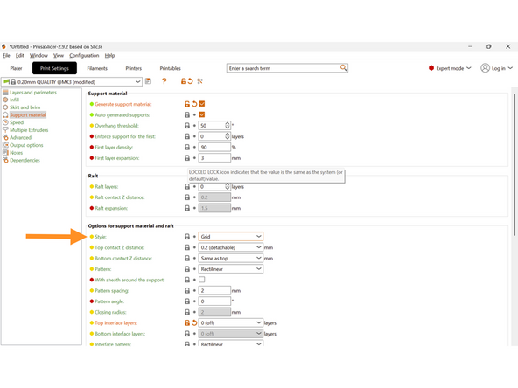Click unlock icon for Top interface layers
Screen dimensions: 518x388
coord(187,323)
